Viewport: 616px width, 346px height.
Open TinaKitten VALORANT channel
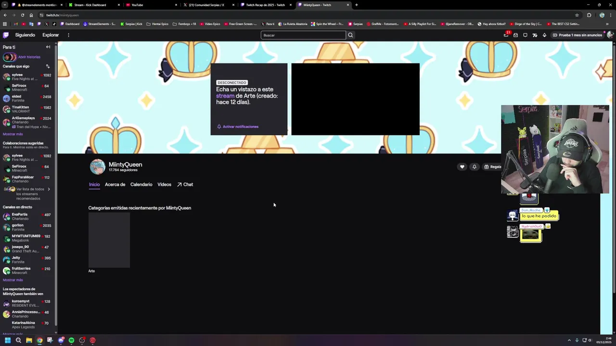pos(27,109)
